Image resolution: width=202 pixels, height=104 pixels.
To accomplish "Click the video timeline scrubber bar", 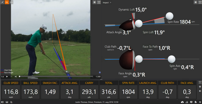I will (x=56, y=76).
